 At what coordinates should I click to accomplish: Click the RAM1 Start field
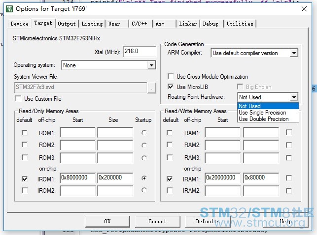pos(222,132)
